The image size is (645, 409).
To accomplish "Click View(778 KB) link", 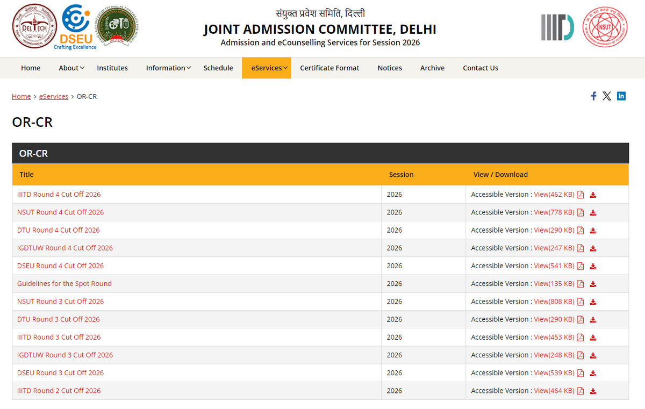I will (554, 212).
